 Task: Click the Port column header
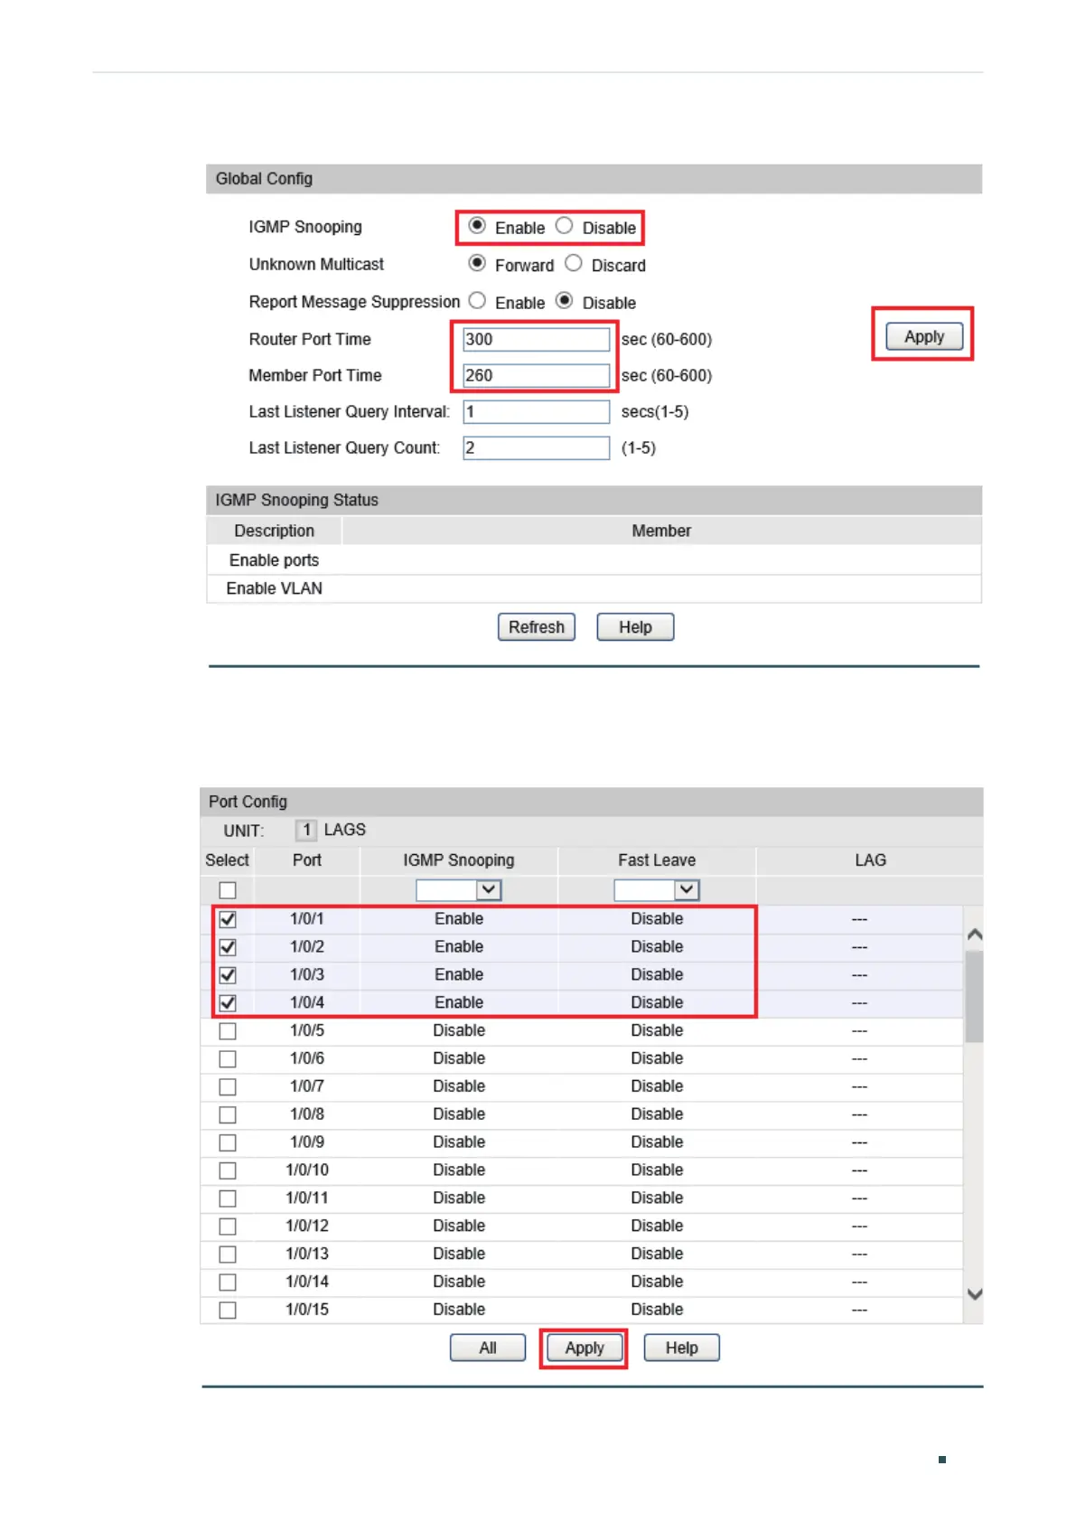pyautogui.click(x=307, y=860)
